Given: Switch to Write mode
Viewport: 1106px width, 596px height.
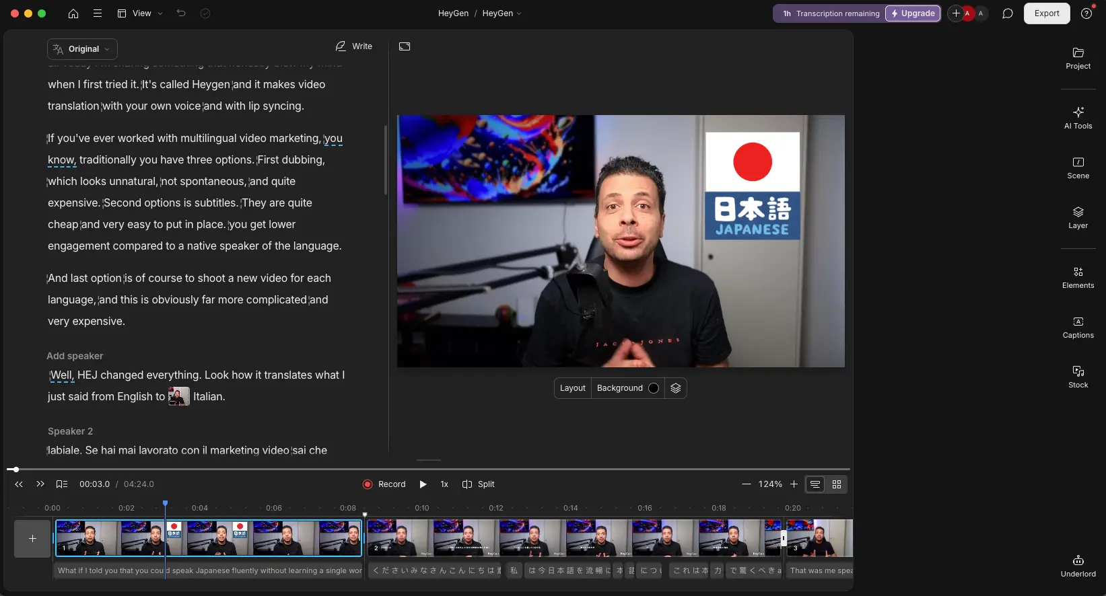Looking at the screenshot, I should (354, 46).
